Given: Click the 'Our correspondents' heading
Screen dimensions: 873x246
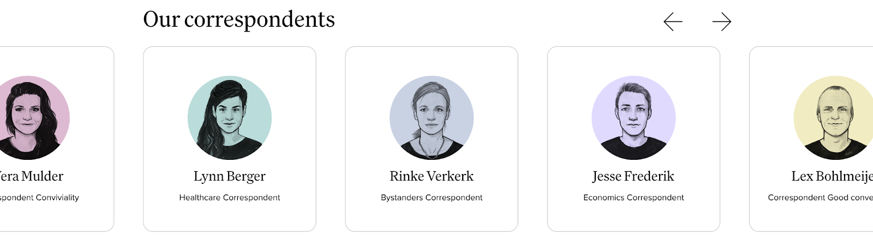Looking at the screenshot, I should 239,20.
